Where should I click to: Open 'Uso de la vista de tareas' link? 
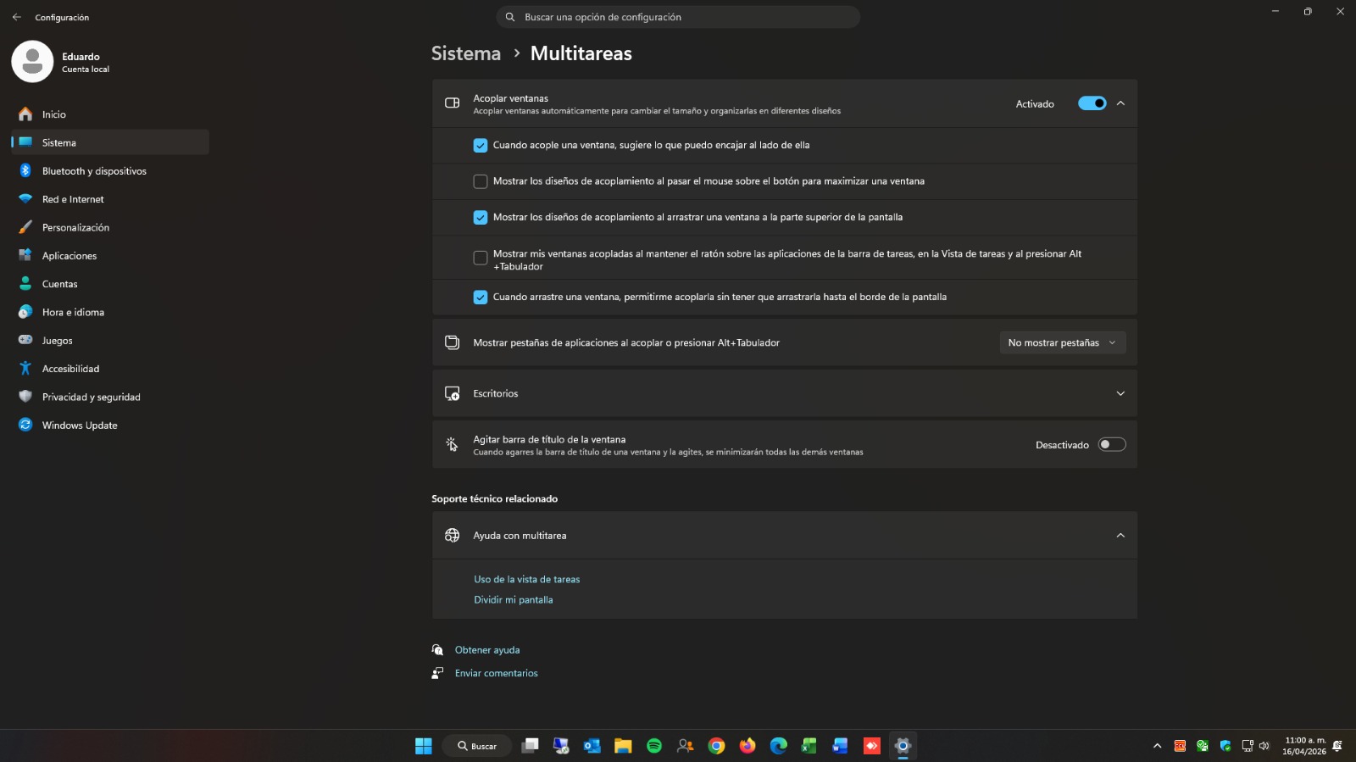pyautogui.click(x=527, y=580)
